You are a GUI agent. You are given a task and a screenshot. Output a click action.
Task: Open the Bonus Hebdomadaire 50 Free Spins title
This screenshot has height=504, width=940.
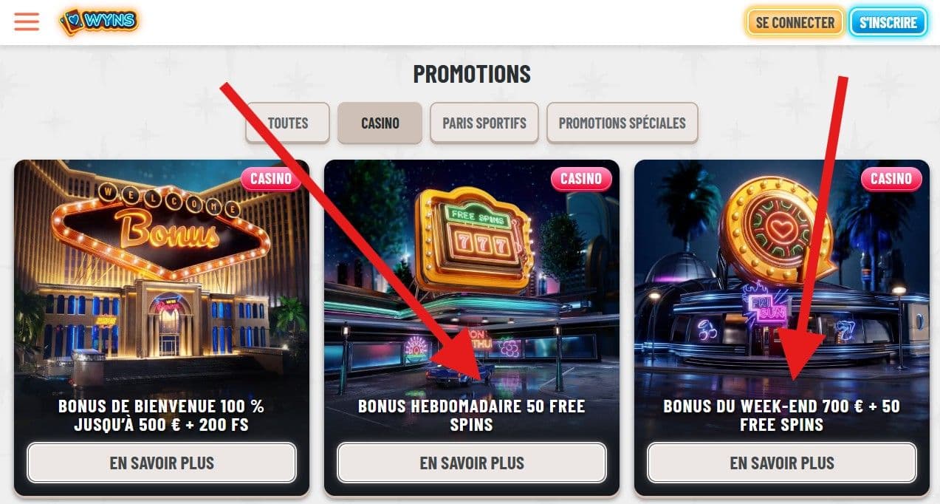coord(472,415)
